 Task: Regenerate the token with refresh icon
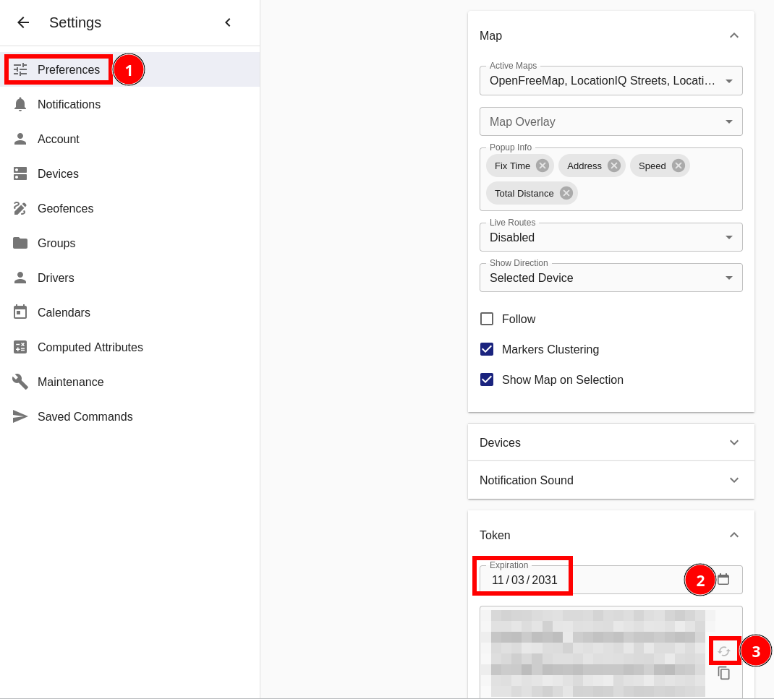(x=724, y=651)
